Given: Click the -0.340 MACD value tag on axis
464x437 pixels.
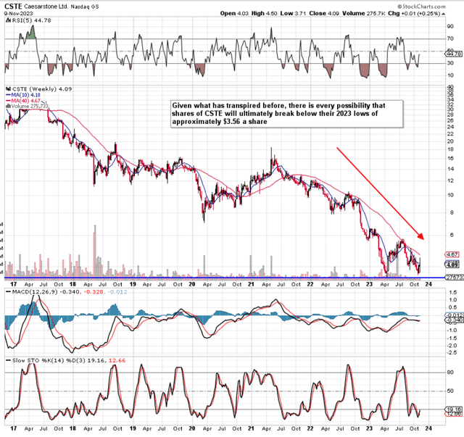Looking at the screenshot, I should tap(453, 320).
